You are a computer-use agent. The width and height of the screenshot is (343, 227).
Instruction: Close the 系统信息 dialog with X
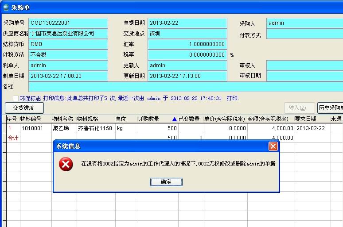pos(273,146)
